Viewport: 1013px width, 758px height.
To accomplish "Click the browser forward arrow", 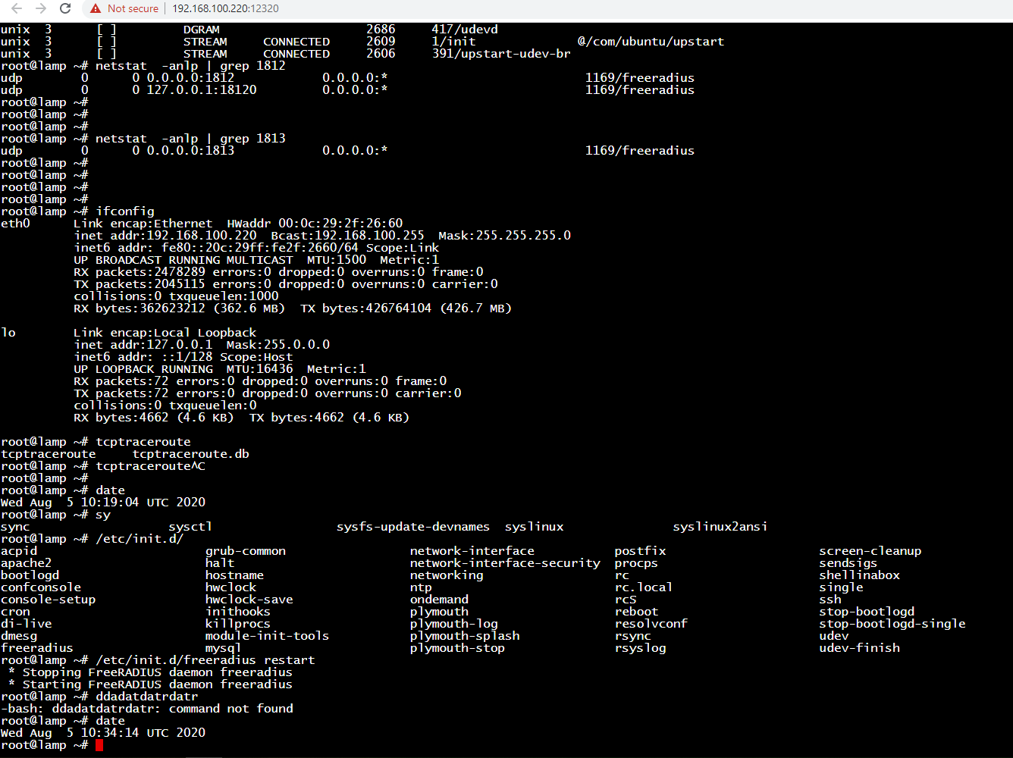I will pos(41,8).
